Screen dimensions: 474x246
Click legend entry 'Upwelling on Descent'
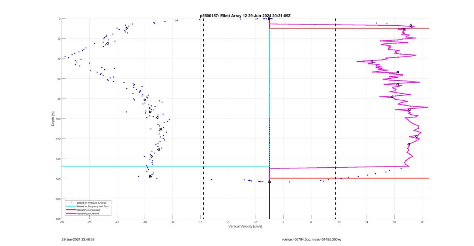click(89, 210)
